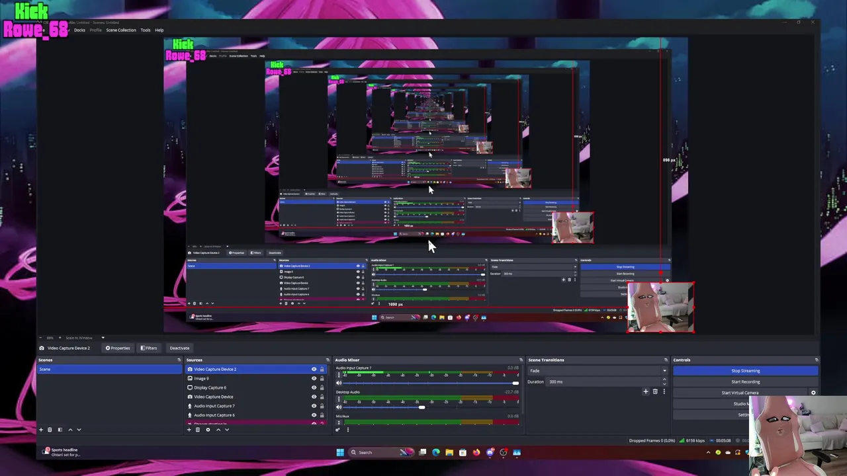Image resolution: width=847 pixels, height=476 pixels.
Task: Click webcam overlay in OBS preview
Action: tap(660, 307)
